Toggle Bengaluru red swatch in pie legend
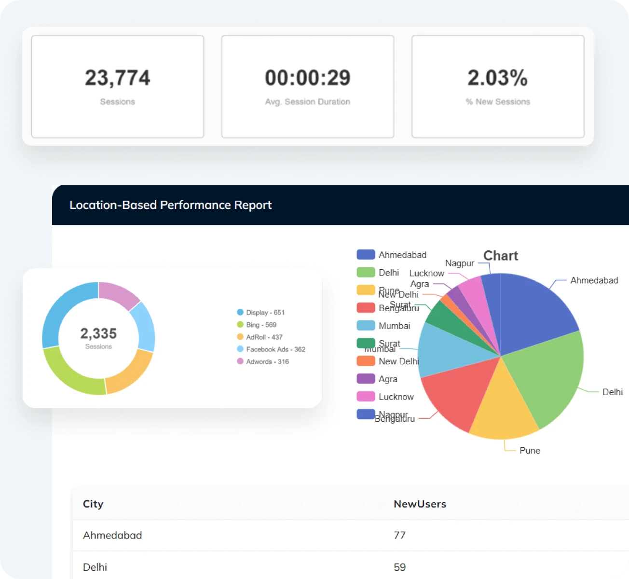This screenshot has height=579, width=629. [366, 308]
